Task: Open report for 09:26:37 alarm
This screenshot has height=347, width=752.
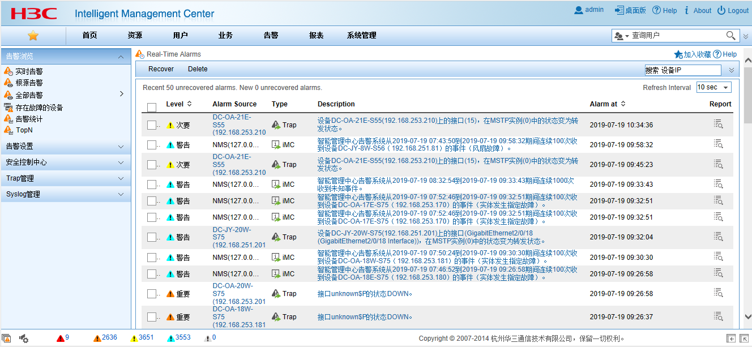Action: [x=719, y=316]
